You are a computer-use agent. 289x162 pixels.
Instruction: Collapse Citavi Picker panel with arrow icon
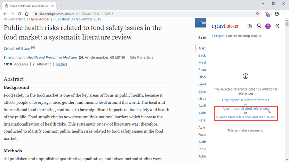click(276, 26)
